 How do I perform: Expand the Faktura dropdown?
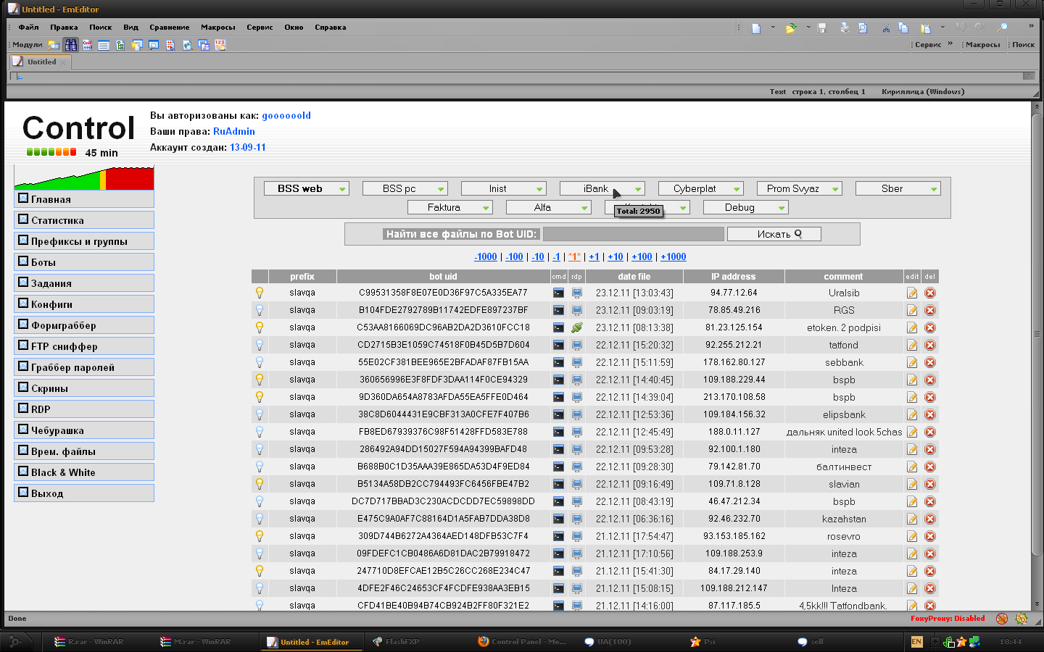click(x=450, y=207)
